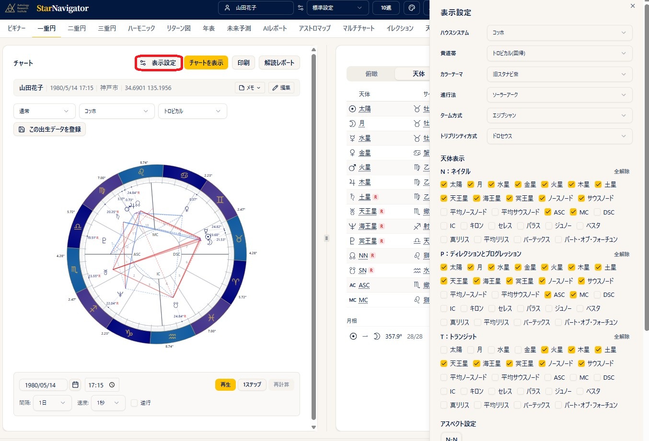
Task: Enable 太陽 under T：トランジット
Action: point(444,350)
